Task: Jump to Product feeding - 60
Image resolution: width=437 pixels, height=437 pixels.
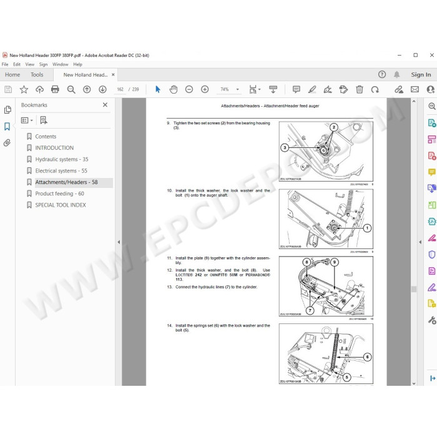Action: (59, 194)
